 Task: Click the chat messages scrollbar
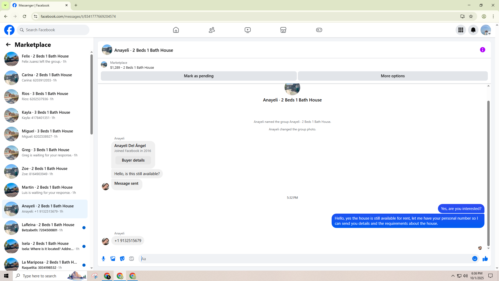point(488,173)
